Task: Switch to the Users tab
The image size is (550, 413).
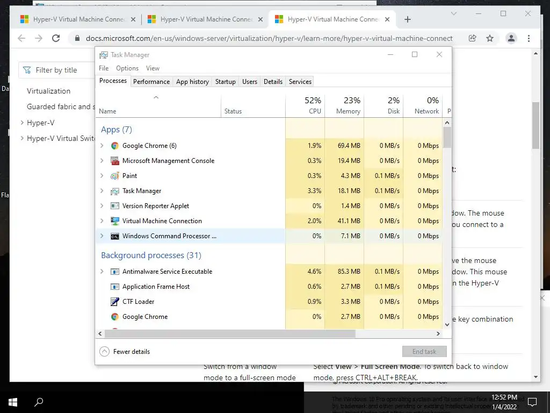Action: point(250,82)
